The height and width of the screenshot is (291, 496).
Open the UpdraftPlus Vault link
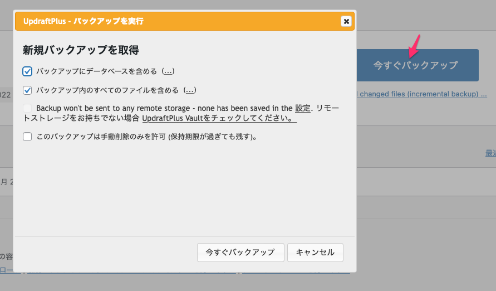coord(219,118)
